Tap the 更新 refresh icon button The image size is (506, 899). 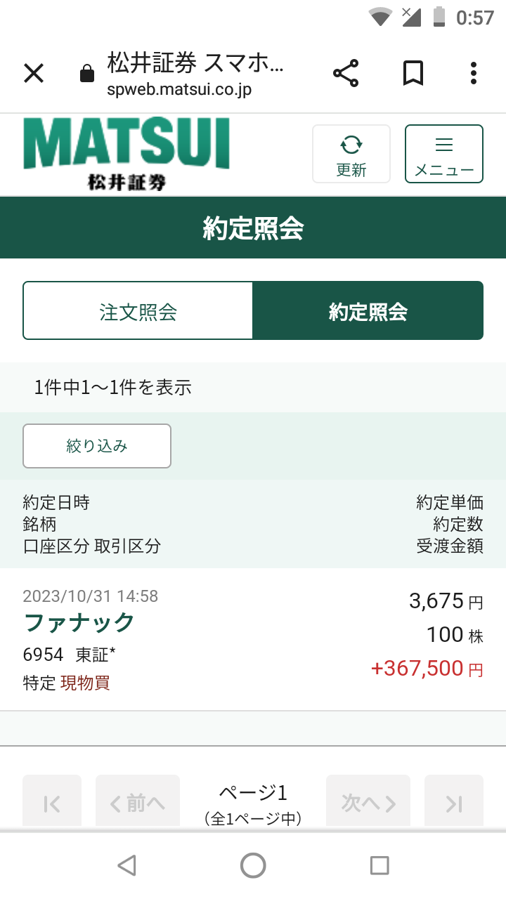click(x=351, y=154)
